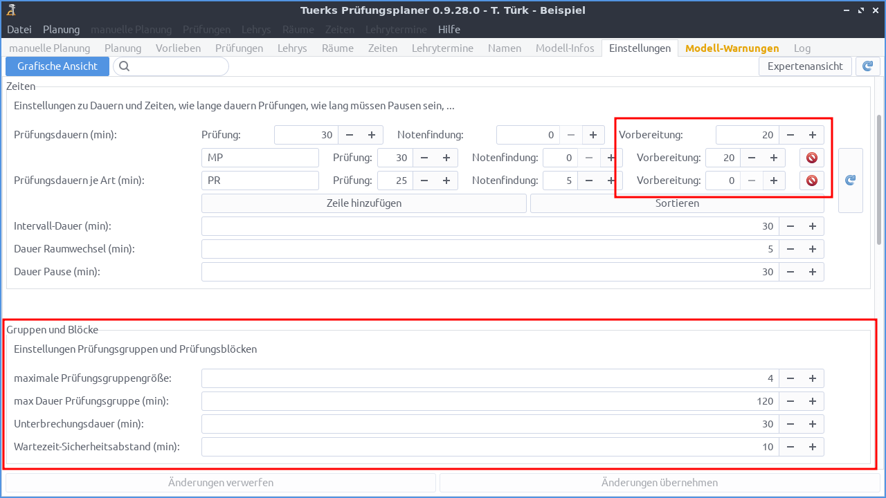The height and width of the screenshot is (498, 886).
Task: Increase the Wartezeit-Sicherheitsabstand value
Action: pos(813,447)
